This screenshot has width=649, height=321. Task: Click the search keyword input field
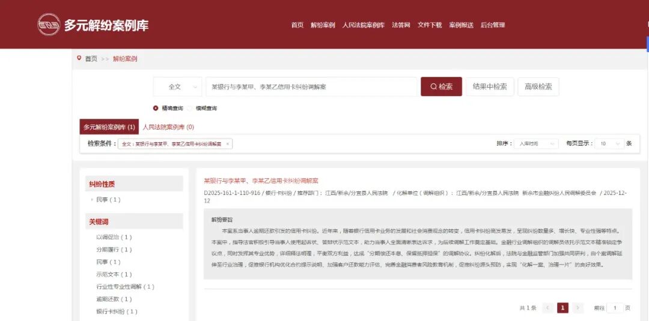pyautogui.click(x=311, y=86)
